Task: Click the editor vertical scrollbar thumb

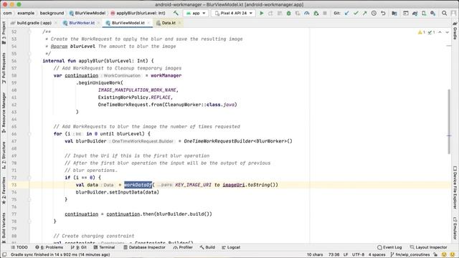Action: point(449,121)
